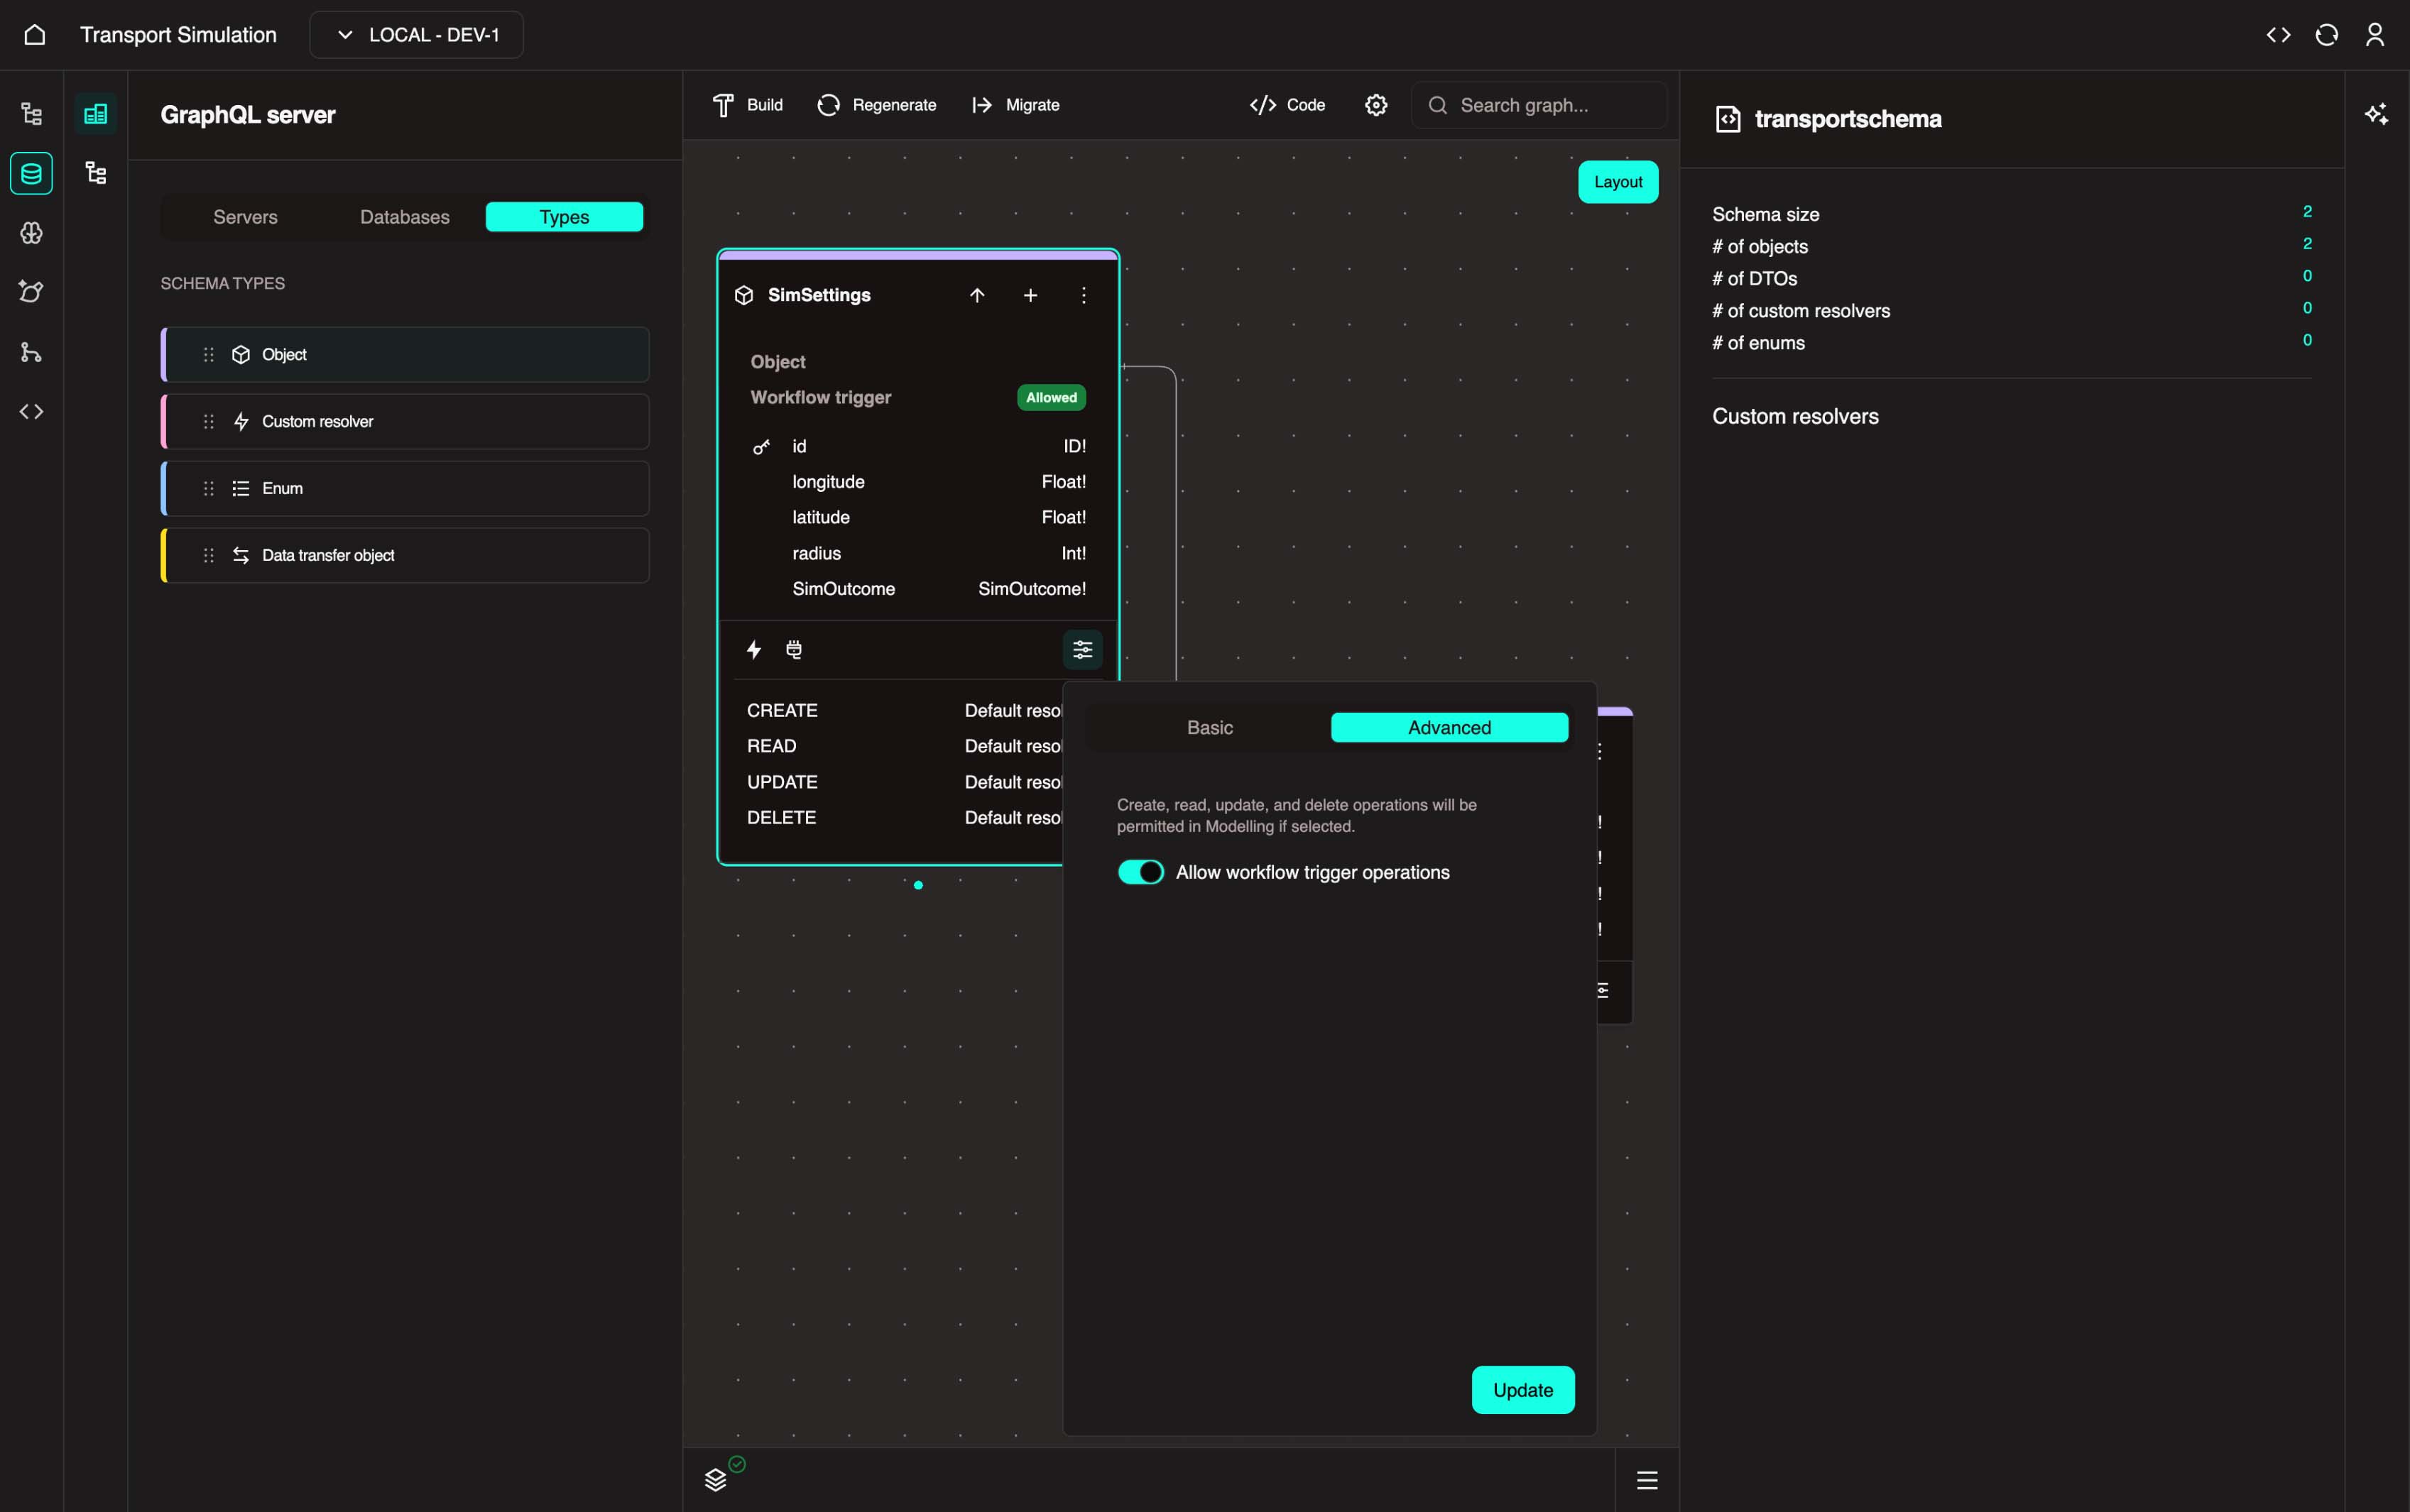Select the SimOutcome field row
2410x1512 pixels.
[x=918, y=589]
